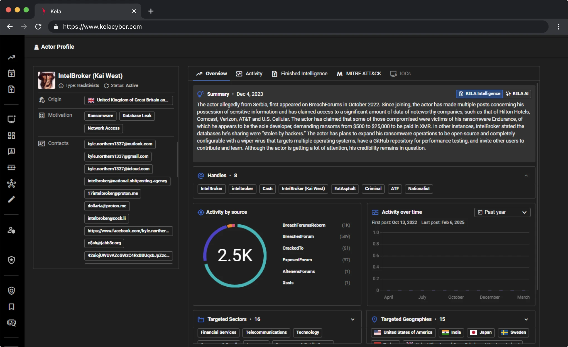This screenshot has height=347, width=568.
Task: Click the IntelBroker actor avatar
Action: pyautogui.click(x=46, y=80)
